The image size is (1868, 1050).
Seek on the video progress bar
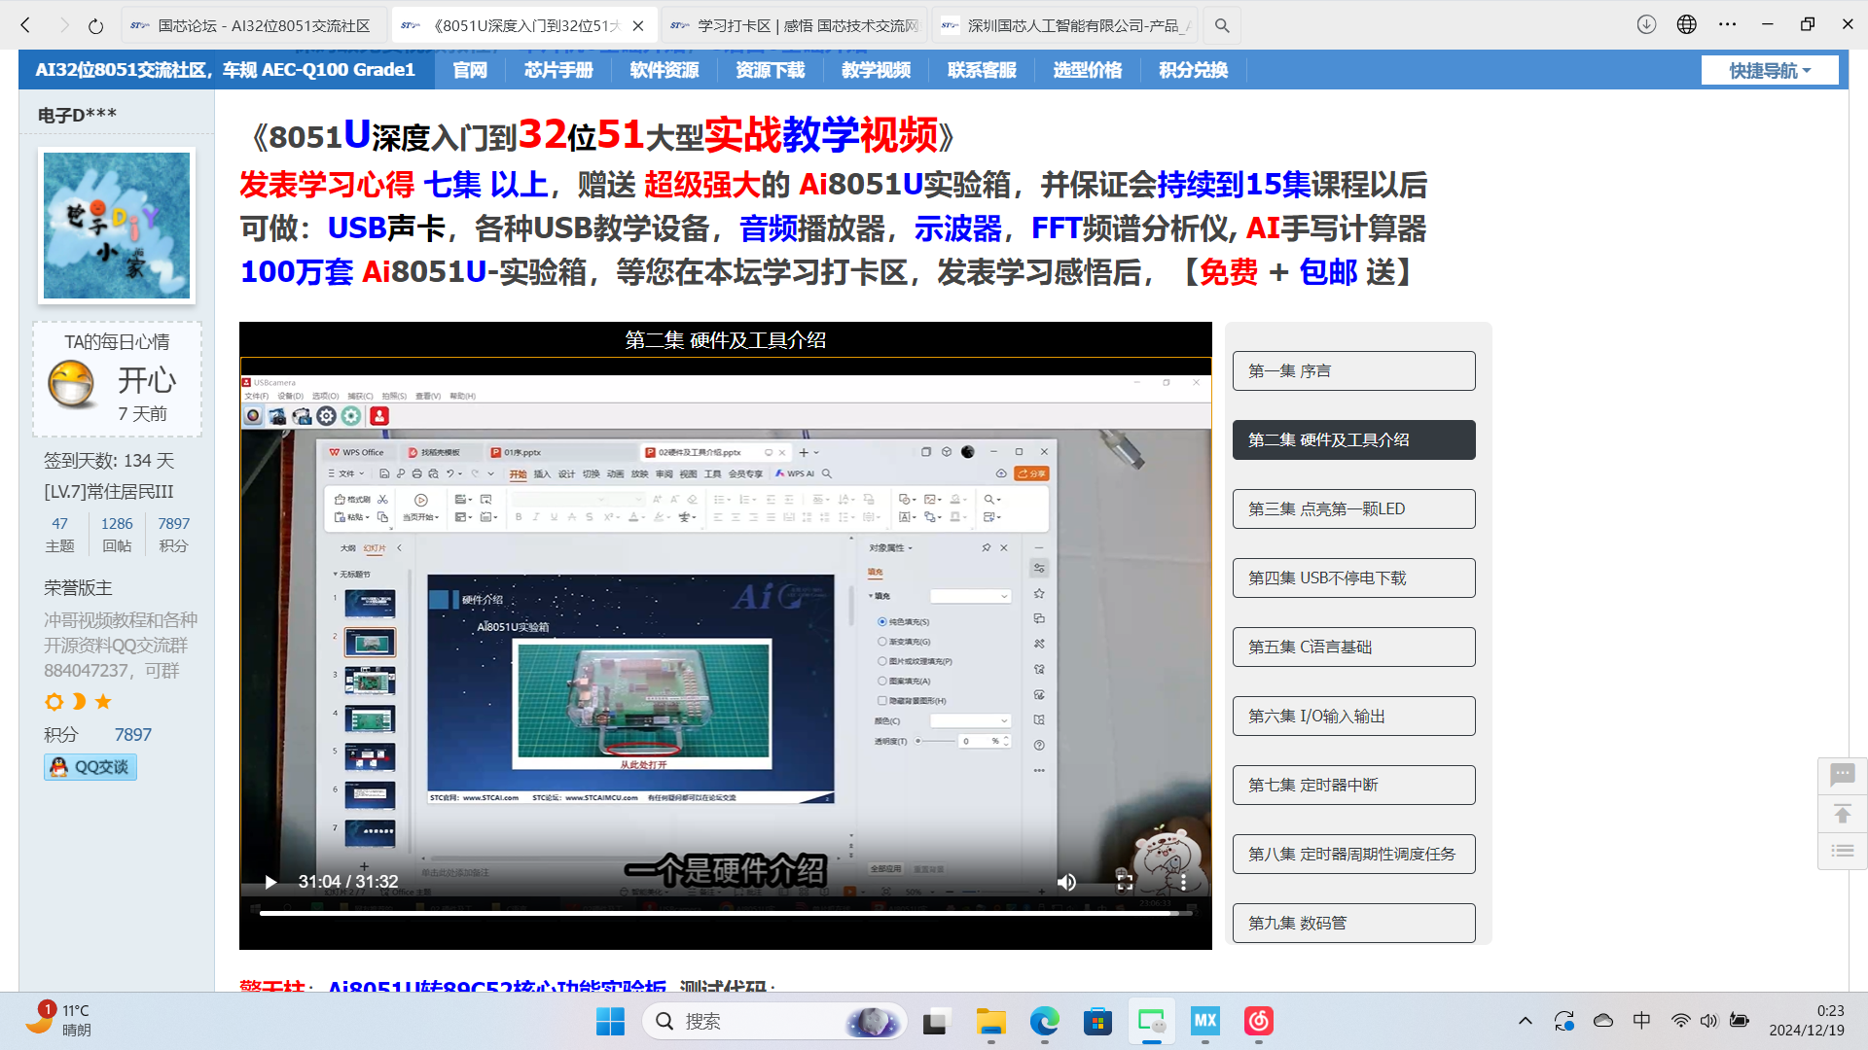[725, 913]
